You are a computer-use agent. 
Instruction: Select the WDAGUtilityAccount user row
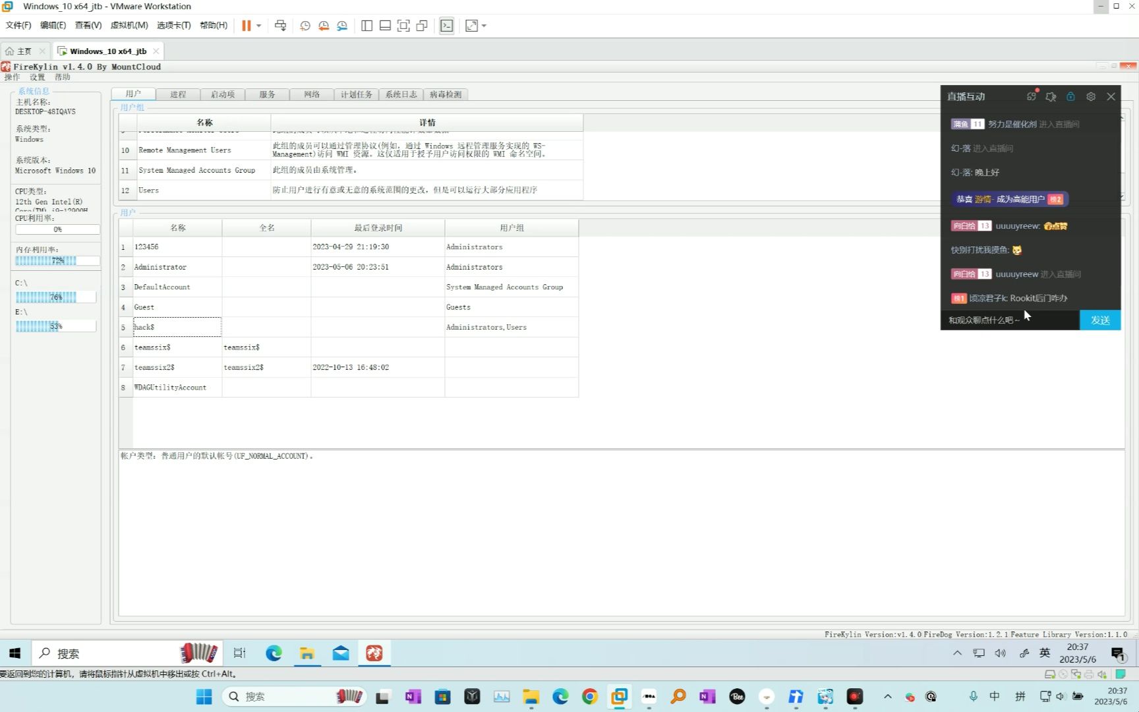pyautogui.click(x=349, y=387)
